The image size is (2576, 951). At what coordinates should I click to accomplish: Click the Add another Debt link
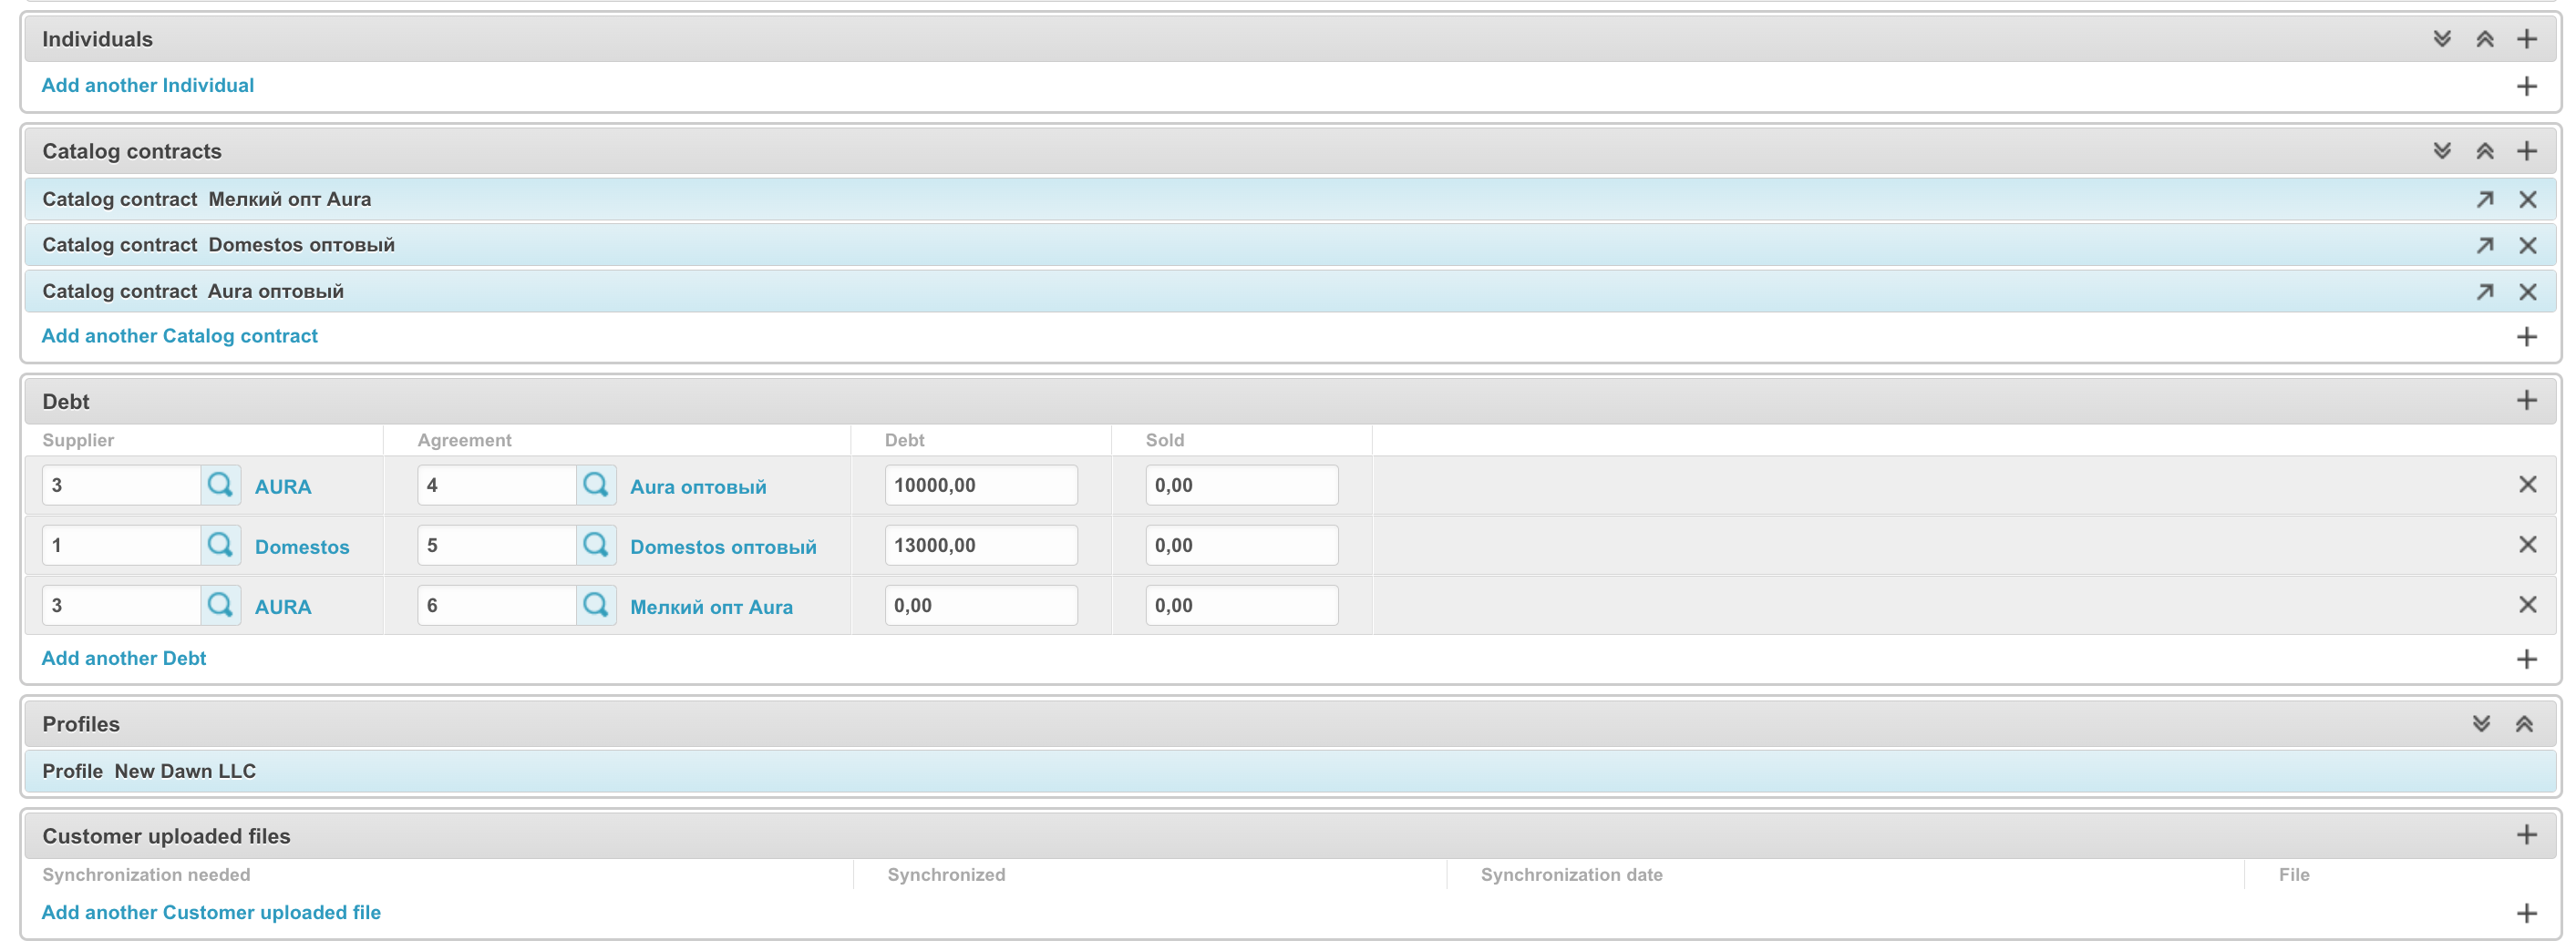124,659
